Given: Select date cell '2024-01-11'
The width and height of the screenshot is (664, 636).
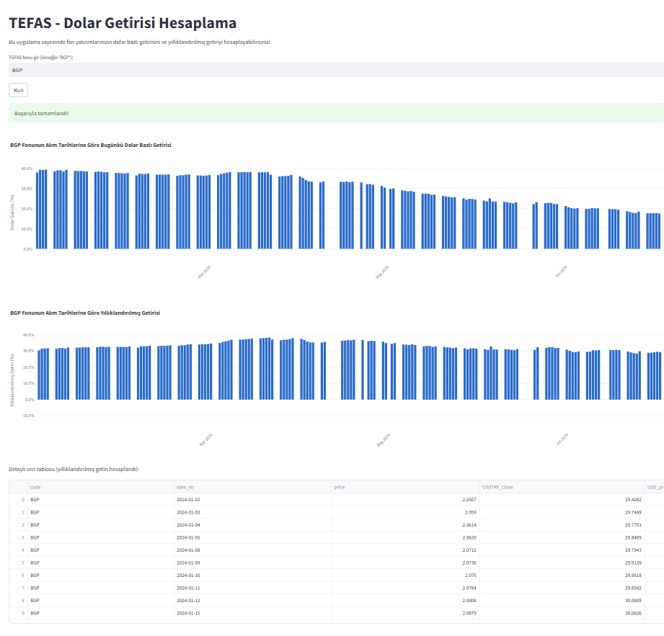Looking at the screenshot, I should (x=252, y=588).
